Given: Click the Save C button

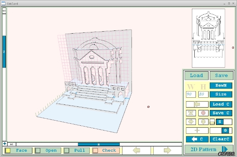Looking at the screenshot, I should point(221,113).
